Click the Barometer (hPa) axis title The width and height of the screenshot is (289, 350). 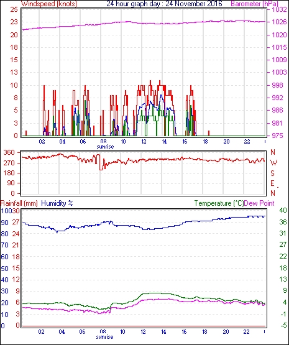255,4
